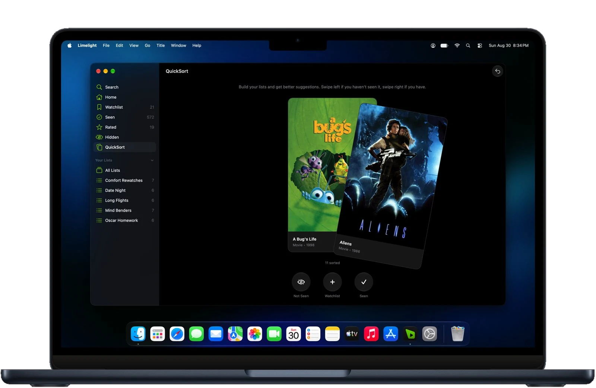Click the Limelight icon in the Dock
596x388 pixels.
point(410,334)
